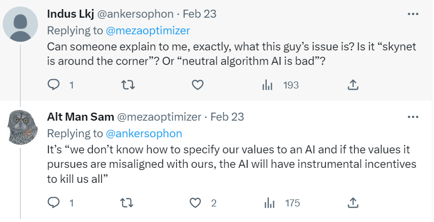434x222 pixels.
Task: Go to Indus Lkj's profile name
Action: pyautogui.click(x=70, y=13)
